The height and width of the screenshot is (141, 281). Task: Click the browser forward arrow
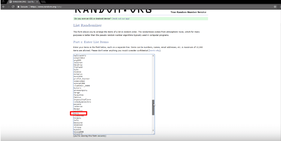[8, 7]
